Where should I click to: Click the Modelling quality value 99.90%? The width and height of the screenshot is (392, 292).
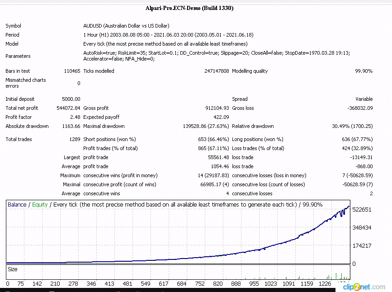pyautogui.click(x=364, y=71)
